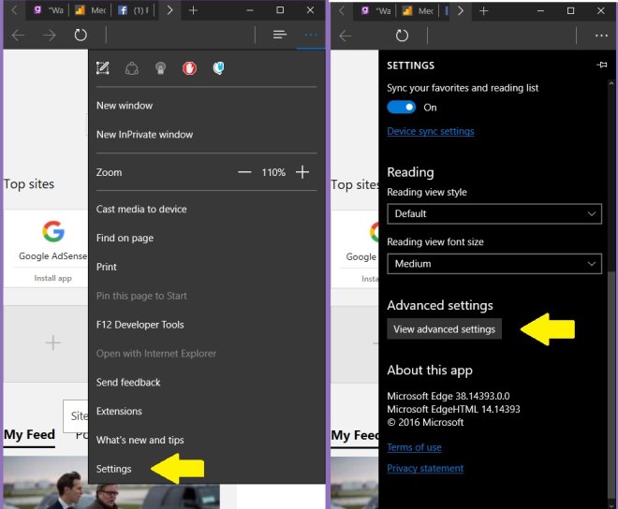Refresh the page in left window

[81, 35]
